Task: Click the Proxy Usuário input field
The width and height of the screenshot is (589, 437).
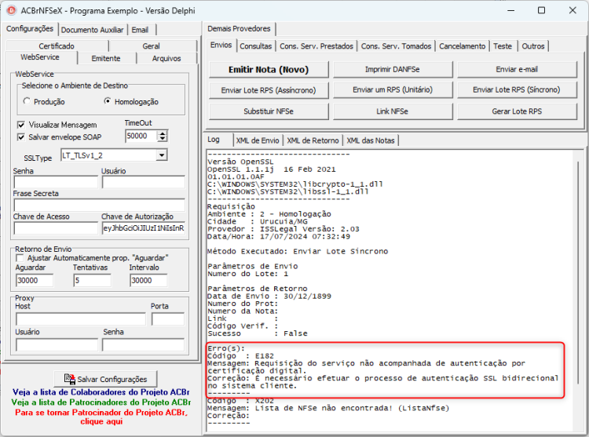Action: pyautogui.click(x=57, y=345)
